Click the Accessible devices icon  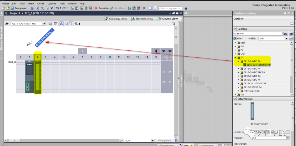click(x=129, y=8)
